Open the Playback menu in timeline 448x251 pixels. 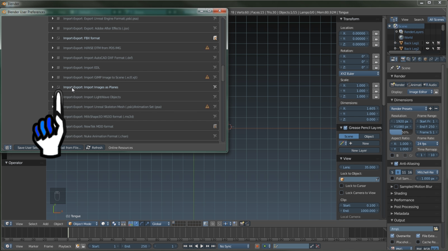coord(65,246)
